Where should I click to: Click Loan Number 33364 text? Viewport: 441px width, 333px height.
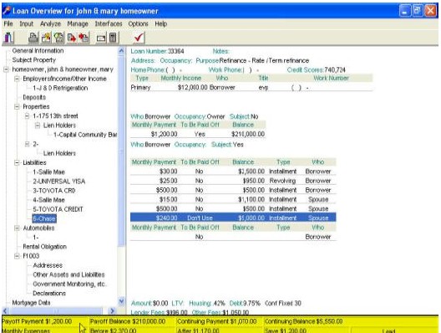pos(157,51)
